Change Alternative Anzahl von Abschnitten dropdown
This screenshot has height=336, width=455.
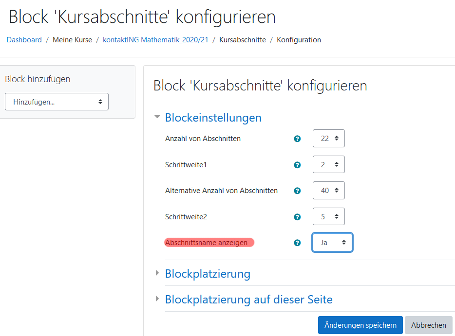point(329,191)
